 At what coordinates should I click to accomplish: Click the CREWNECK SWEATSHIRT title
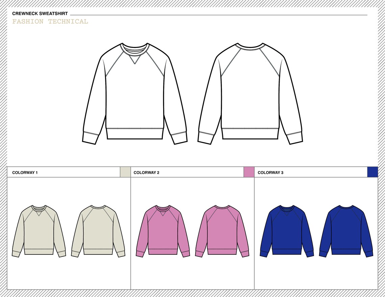point(39,14)
